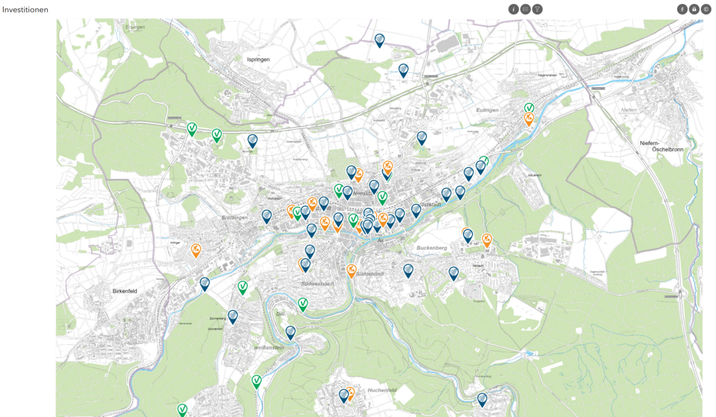Select blue marker south of Ispringen
Image resolution: width=716 pixels, height=417 pixels.
pos(252,140)
